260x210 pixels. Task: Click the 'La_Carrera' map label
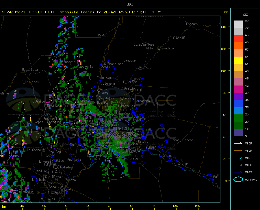tap(36, 150)
